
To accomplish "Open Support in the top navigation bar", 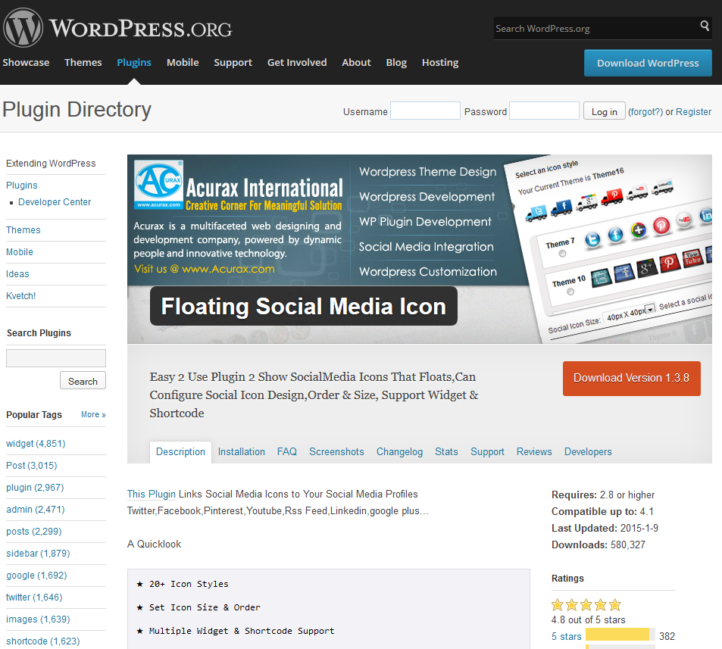I will [x=233, y=63].
